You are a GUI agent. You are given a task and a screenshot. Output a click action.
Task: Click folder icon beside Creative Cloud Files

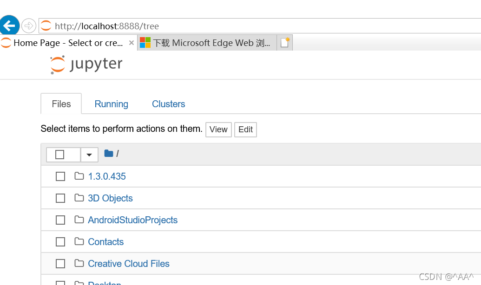(x=79, y=263)
